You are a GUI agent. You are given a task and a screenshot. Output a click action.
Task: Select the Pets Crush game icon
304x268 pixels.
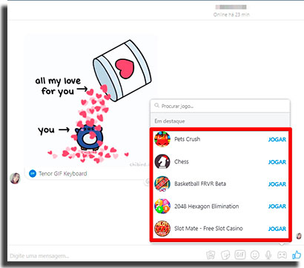[162, 139]
